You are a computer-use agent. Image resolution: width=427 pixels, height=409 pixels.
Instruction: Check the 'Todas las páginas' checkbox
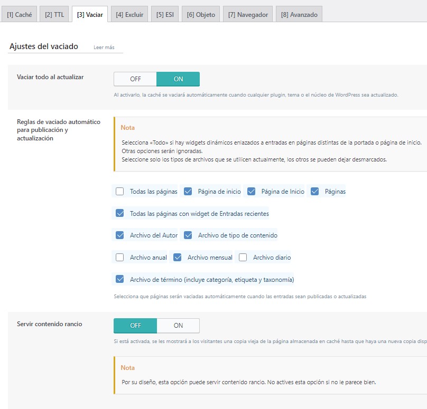(x=120, y=192)
